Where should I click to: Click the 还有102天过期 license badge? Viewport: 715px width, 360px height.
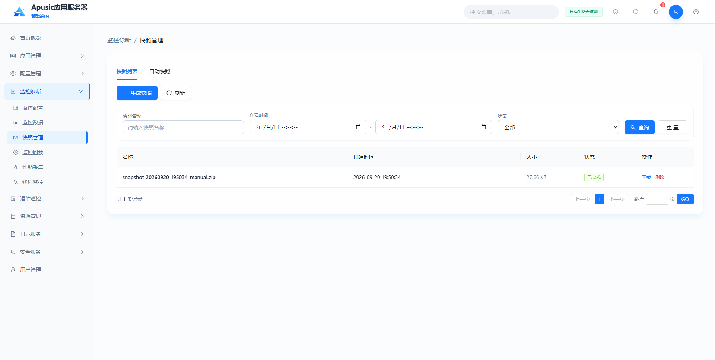[x=584, y=12]
